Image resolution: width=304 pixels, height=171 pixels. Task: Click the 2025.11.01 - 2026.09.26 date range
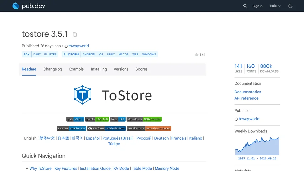coord(257,158)
